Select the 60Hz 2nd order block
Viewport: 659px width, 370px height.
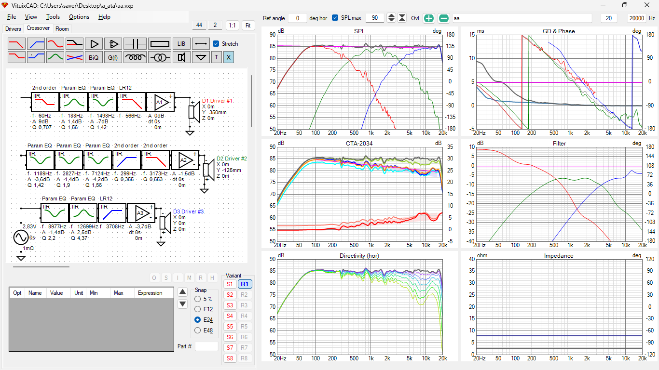(45, 102)
